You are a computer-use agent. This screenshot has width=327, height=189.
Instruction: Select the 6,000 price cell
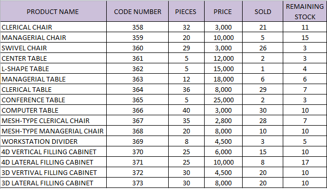[223, 152]
